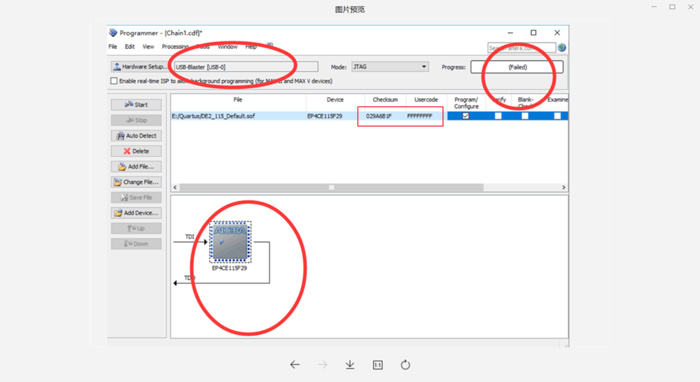This screenshot has height=382, width=700.
Task: Click the Add File button
Action: click(136, 167)
